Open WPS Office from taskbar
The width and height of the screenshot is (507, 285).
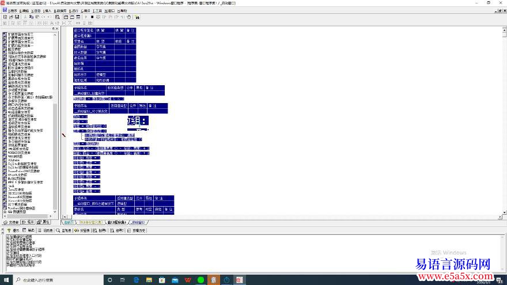[188, 280]
